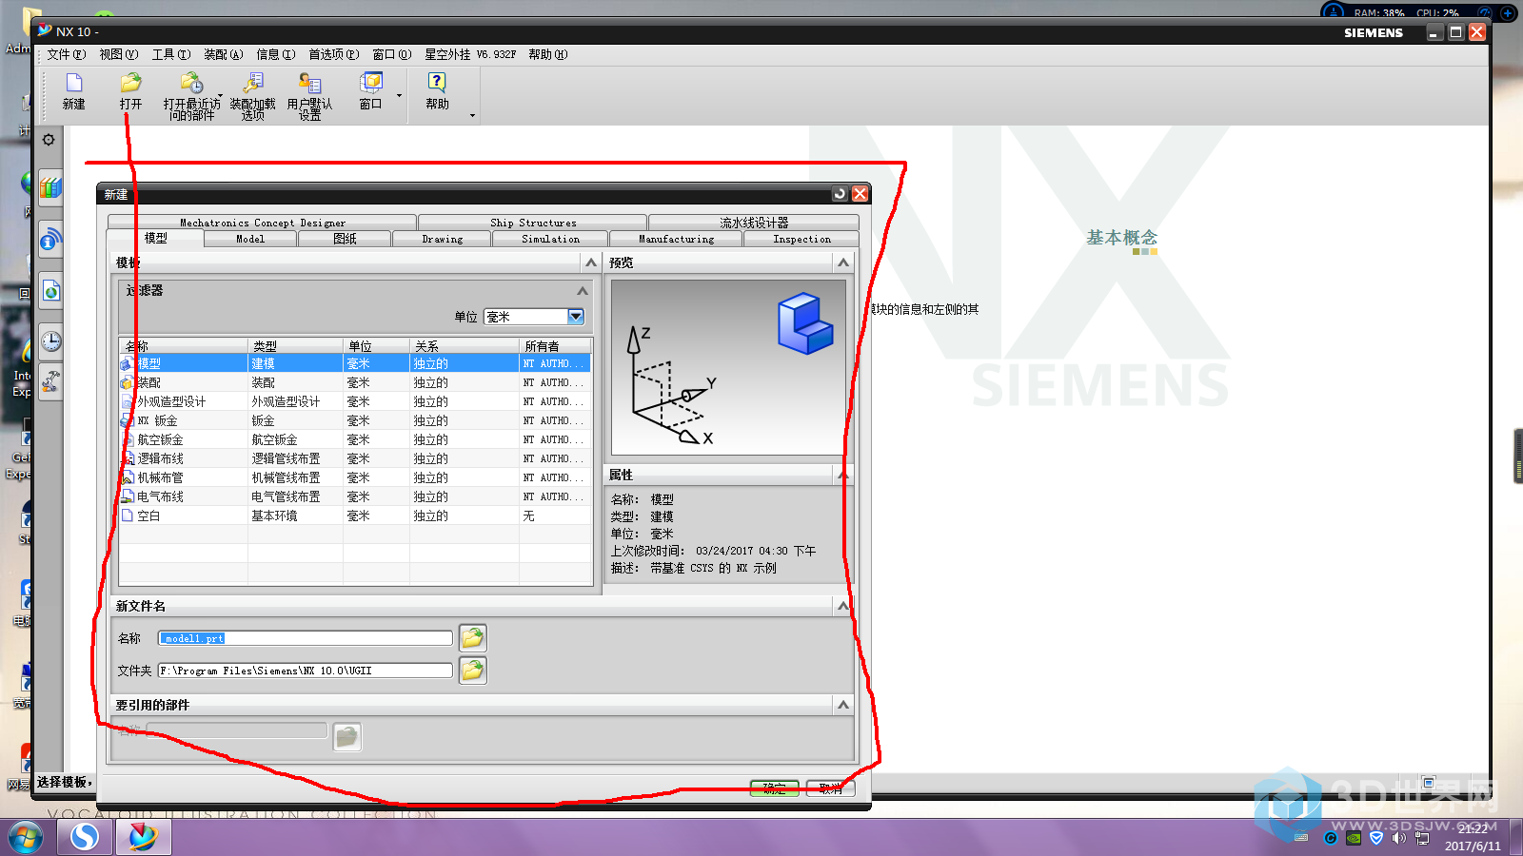Switch to the Model tab
The image size is (1523, 856).
(x=250, y=239)
